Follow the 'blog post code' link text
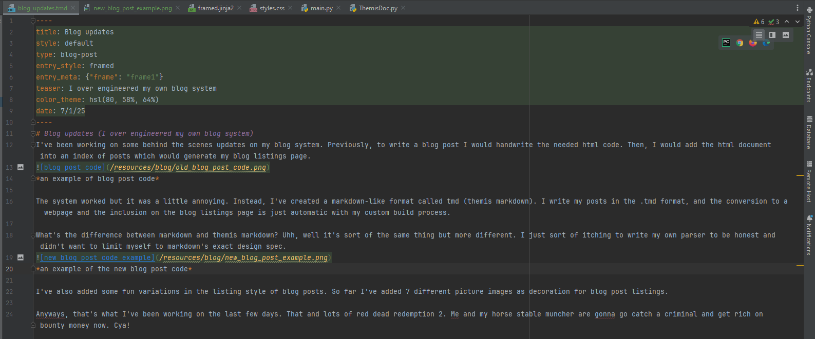This screenshot has width=815, height=339. click(72, 167)
